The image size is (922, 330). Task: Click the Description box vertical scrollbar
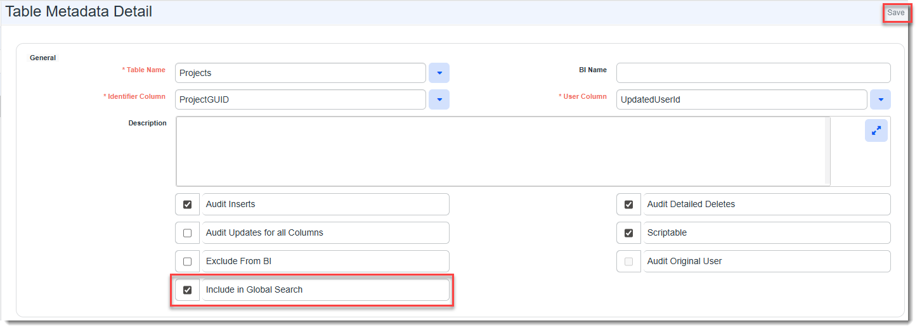pos(826,151)
